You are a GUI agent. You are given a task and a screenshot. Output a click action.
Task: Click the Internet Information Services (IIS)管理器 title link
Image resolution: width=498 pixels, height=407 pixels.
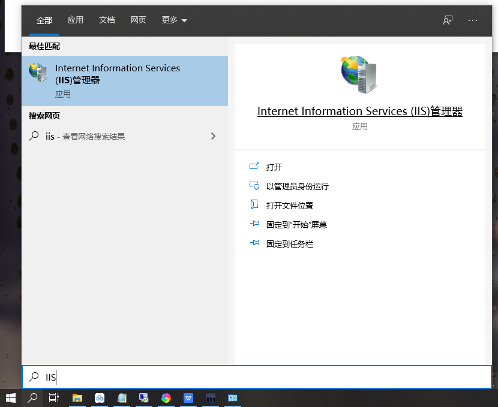pos(360,111)
